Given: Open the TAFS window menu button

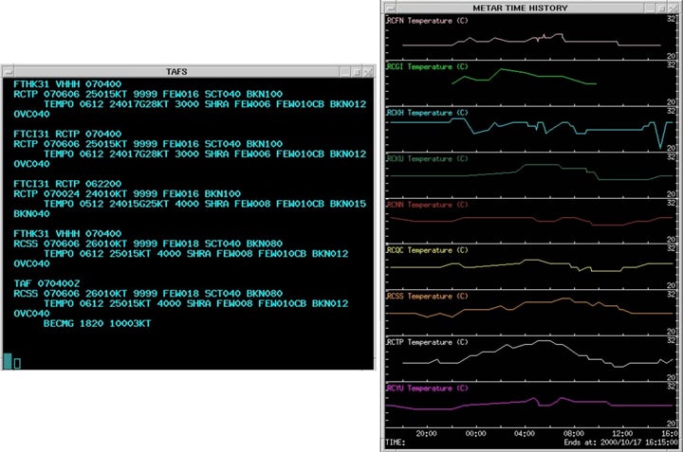Looking at the screenshot, I should pos(7,72).
